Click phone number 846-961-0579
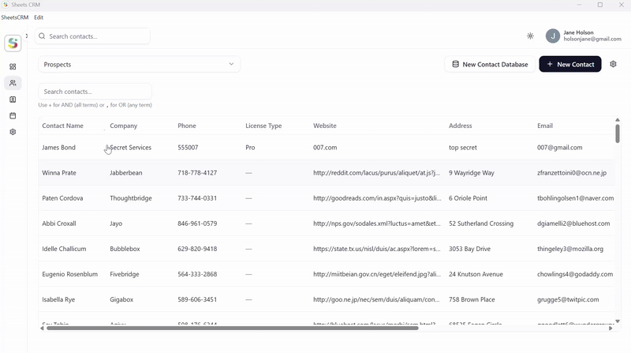This screenshot has height=353, width=631. pyautogui.click(x=197, y=223)
